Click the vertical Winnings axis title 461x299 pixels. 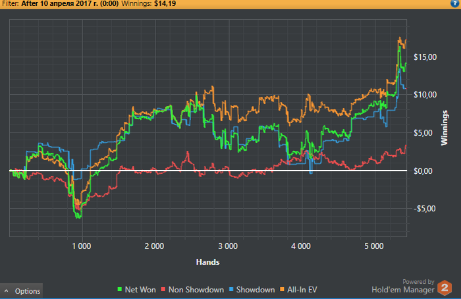point(444,128)
